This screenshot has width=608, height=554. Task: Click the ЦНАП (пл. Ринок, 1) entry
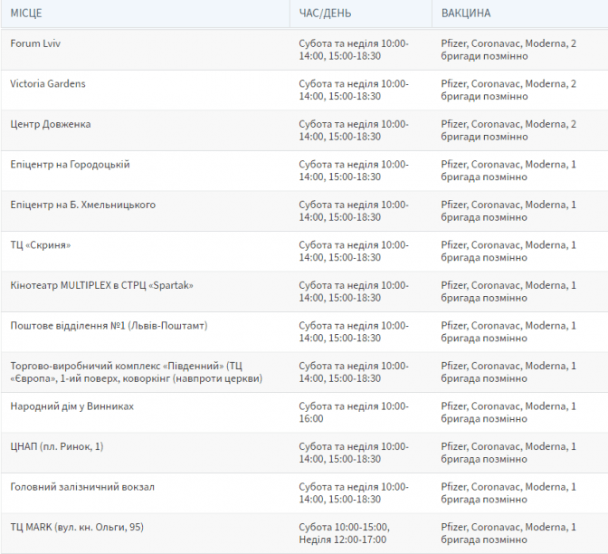(57, 446)
